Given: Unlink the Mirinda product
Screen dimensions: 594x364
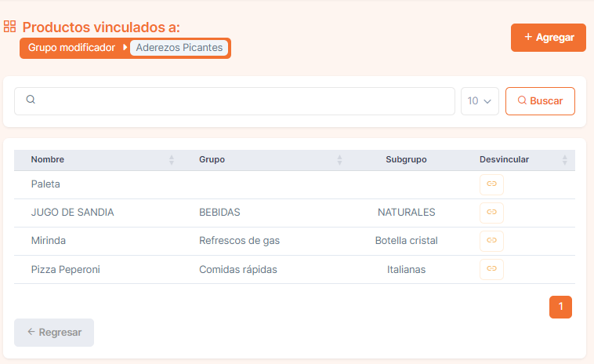Looking at the screenshot, I should (x=491, y=241).
